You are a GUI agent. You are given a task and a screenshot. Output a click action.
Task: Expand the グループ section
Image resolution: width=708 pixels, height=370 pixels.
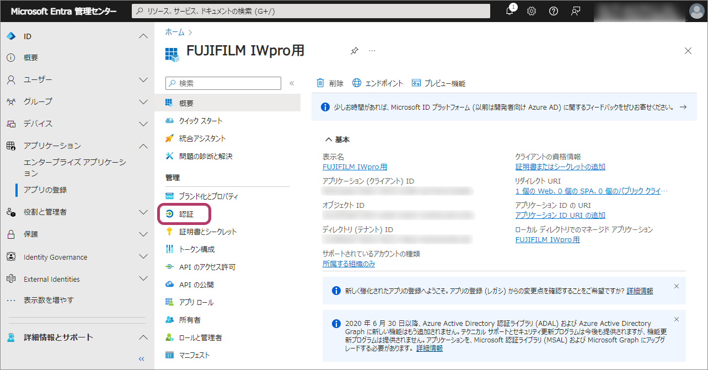pyautogui.click(x=143, y=102)
